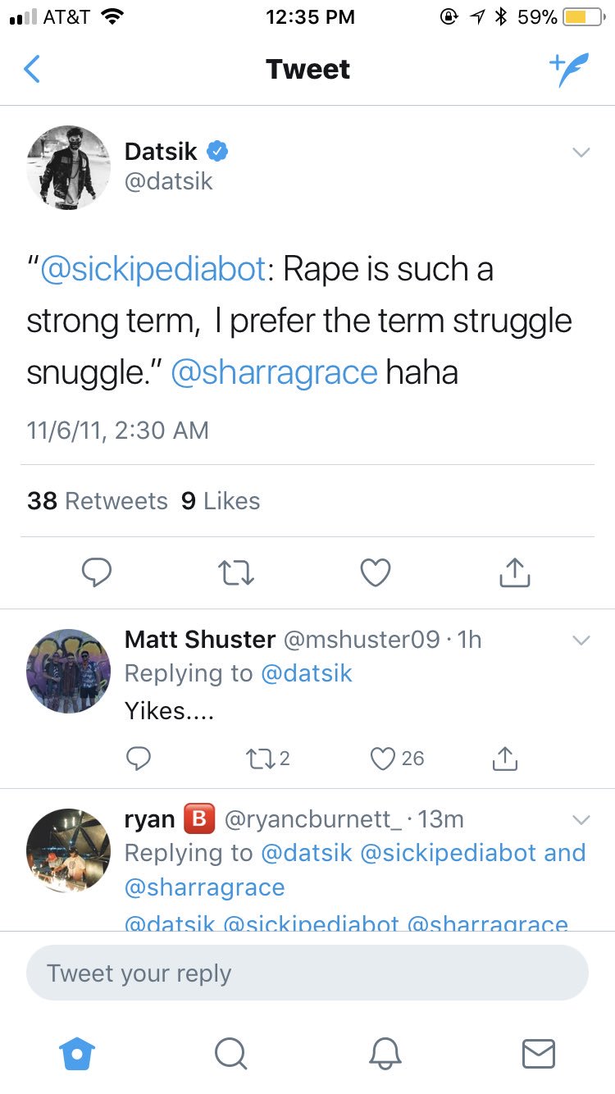Retweet Matt Shuster's reply
The image size is (615, 1094).
click(x=262, y=759)
